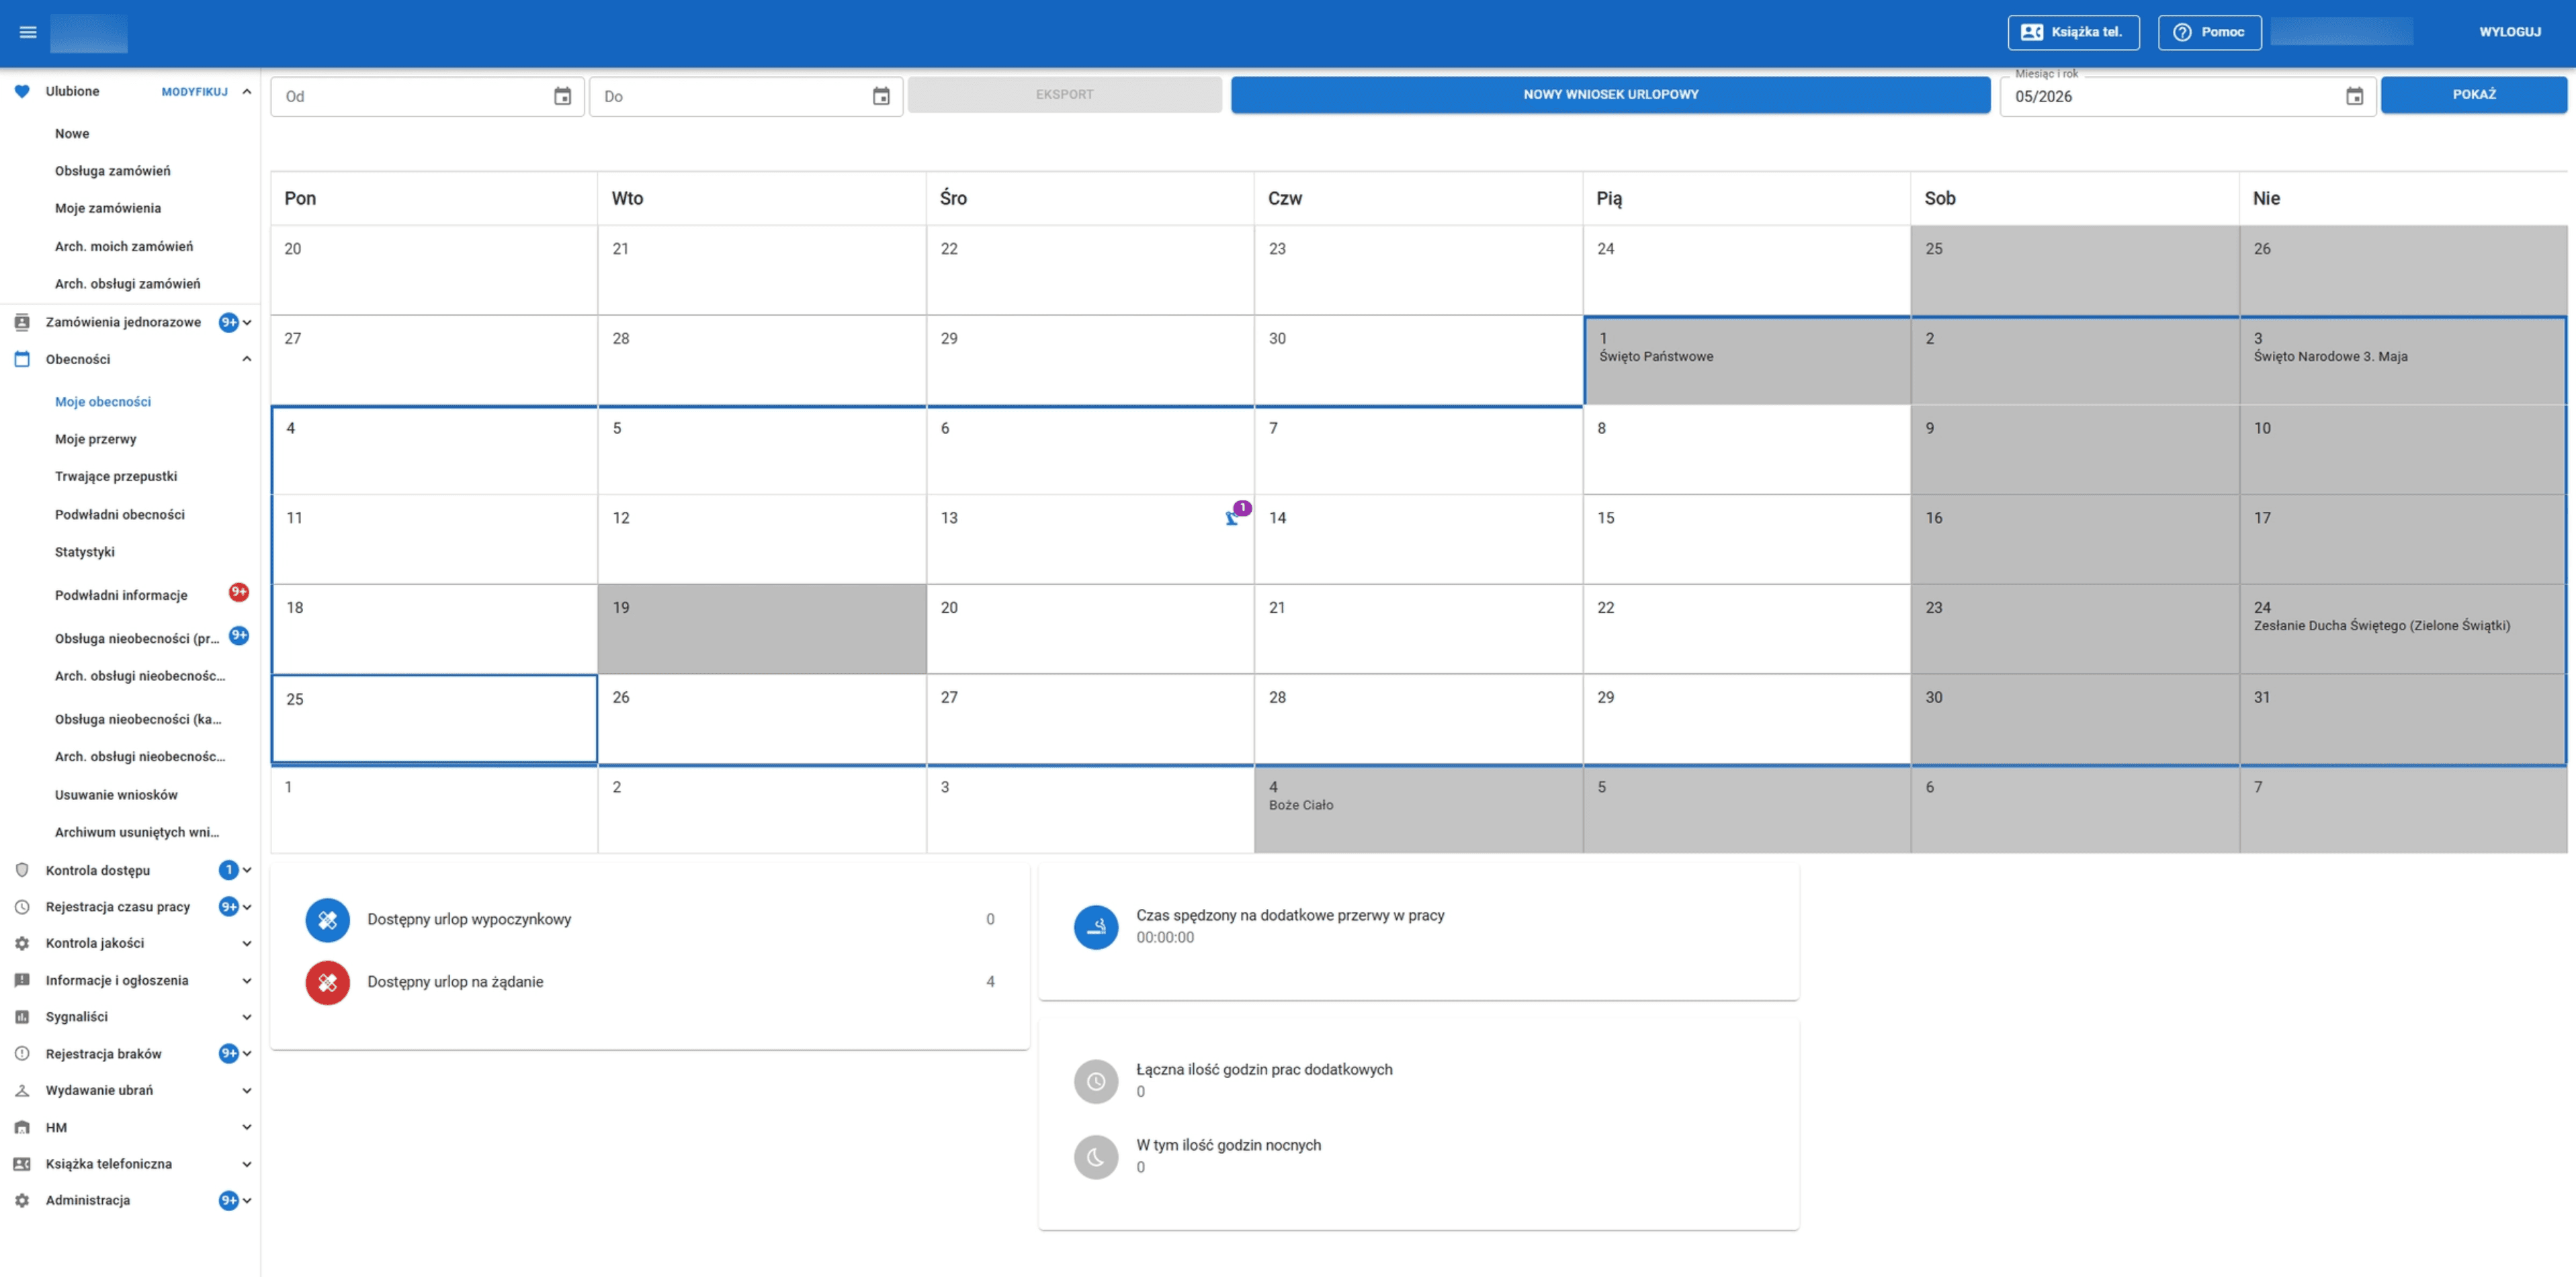Open Moje przerwy menu item
Viewport: 2576px width, 1277px height.
point(96,439)
